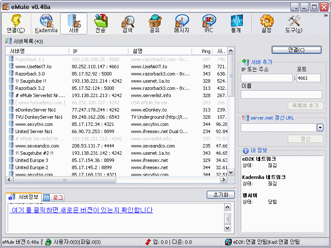Click the 갱신 button
The image size is (331, 248).
(305, 139)
